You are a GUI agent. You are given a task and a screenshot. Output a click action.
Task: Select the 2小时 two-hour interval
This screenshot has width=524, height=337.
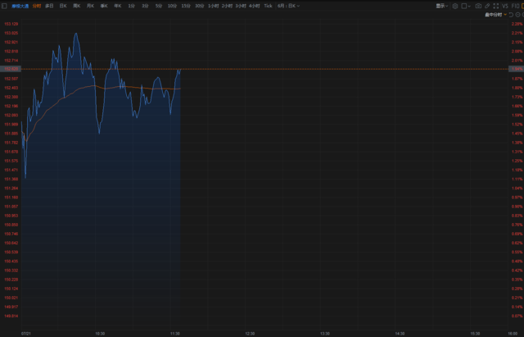[227, 6]
